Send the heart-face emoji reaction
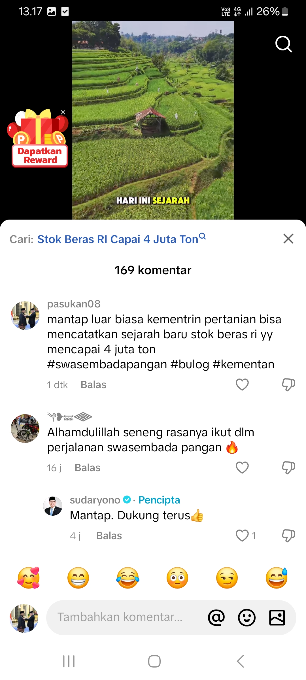Viewport: 306px width, 680px height. pyautogui.click(x=29, y=578)
